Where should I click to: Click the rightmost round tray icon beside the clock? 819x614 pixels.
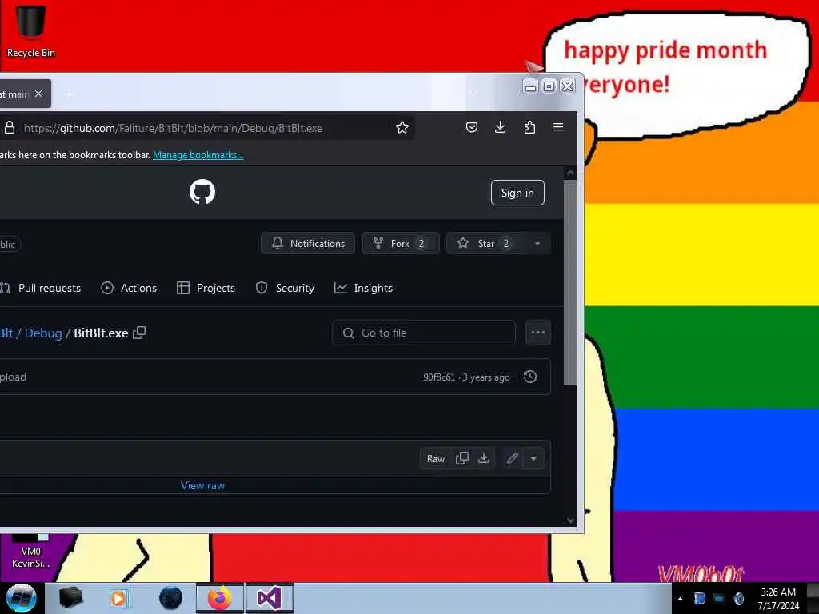click(x=738, y=599)
